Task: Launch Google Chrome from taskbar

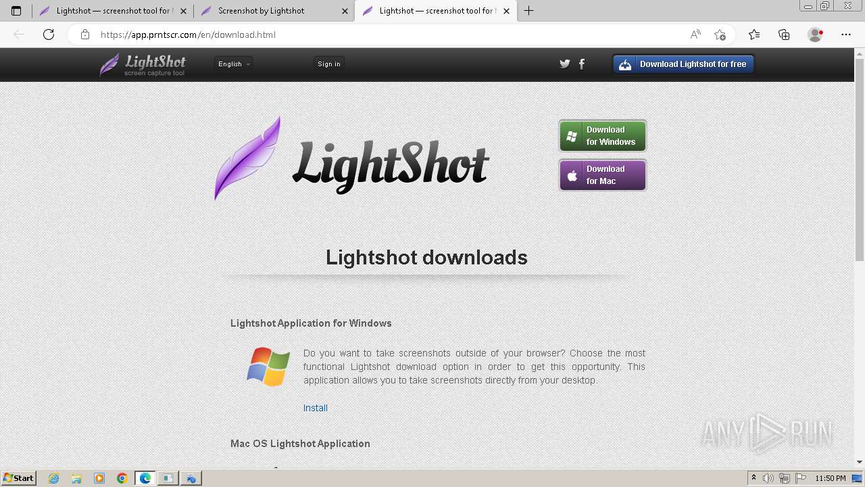Action: (x=122, y=478)
